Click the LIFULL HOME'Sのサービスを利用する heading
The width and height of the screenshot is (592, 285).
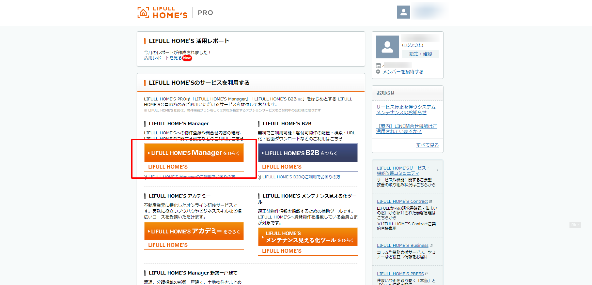coord(199,83)
